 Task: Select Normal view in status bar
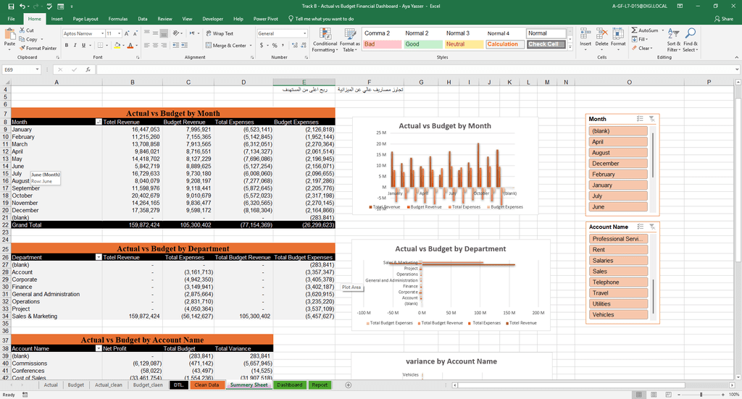[x=639, y=394]
